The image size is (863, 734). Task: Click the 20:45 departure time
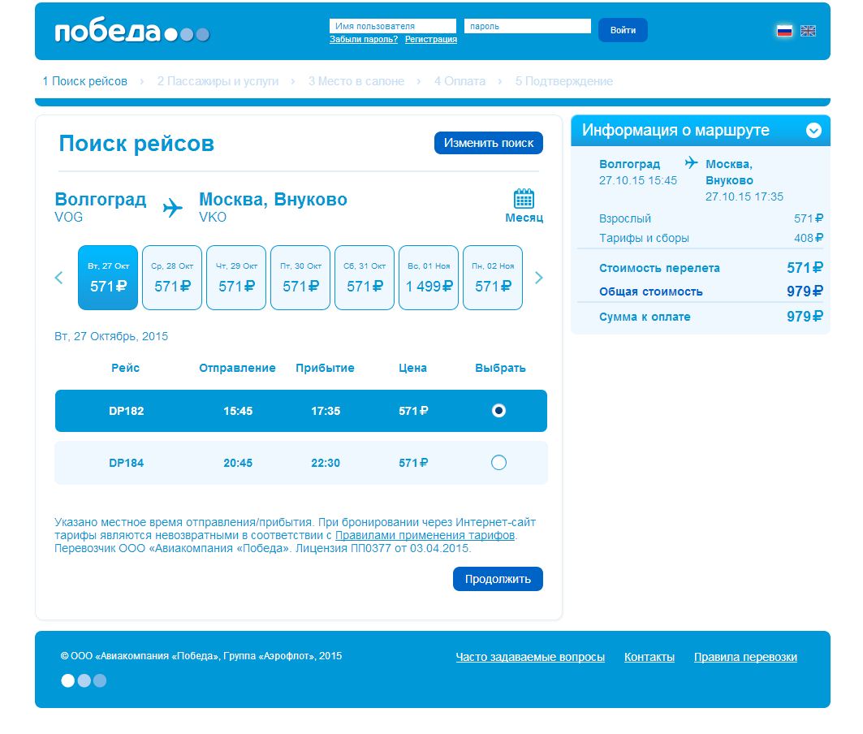pyautogui.click(x=238, y=463)
